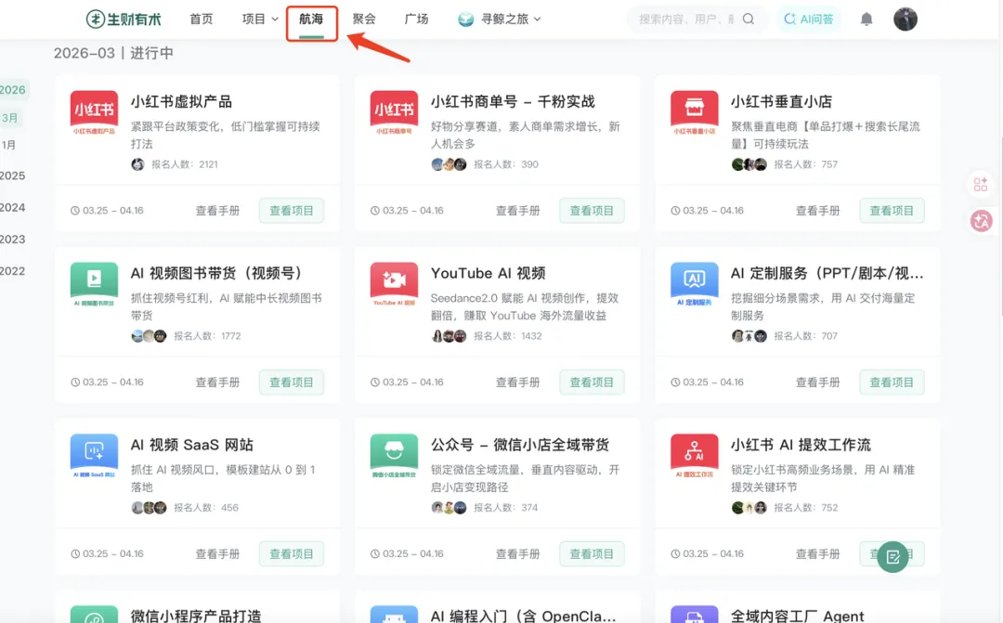Viewport: 1003px width, 623px height.
Task: Open the 首页 tab
Action: (x=201, y=19)
